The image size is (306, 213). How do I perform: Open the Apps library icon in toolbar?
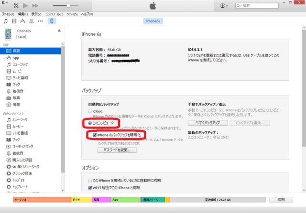point(23,21)
